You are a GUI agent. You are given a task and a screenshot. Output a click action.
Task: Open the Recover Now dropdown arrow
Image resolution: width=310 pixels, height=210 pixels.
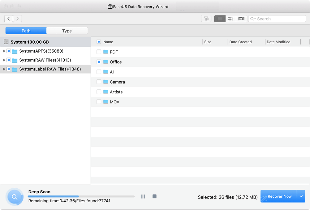point(301,196)
